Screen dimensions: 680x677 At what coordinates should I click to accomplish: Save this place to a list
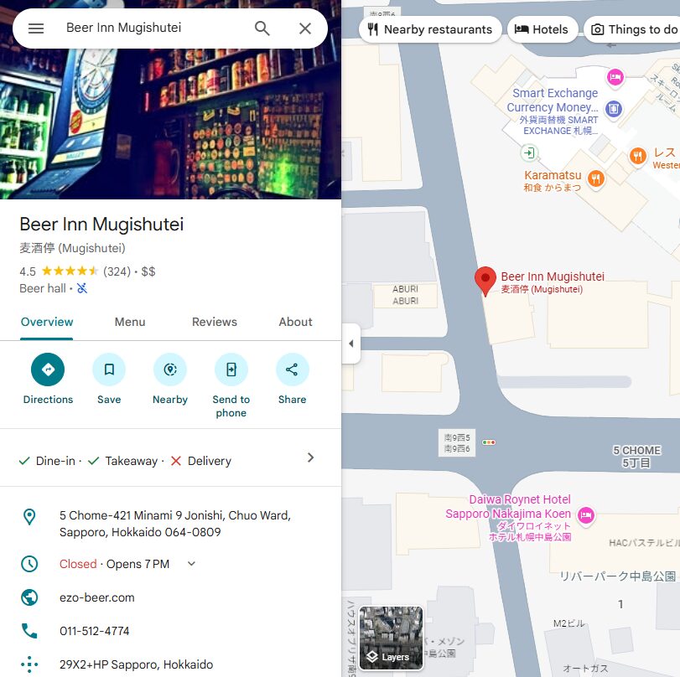(109, 370)
